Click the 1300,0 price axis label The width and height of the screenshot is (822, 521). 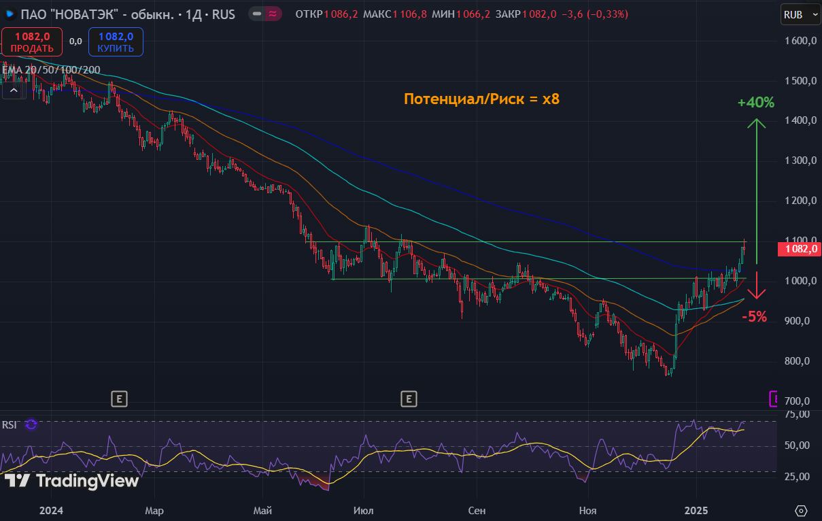pos(800,161)
